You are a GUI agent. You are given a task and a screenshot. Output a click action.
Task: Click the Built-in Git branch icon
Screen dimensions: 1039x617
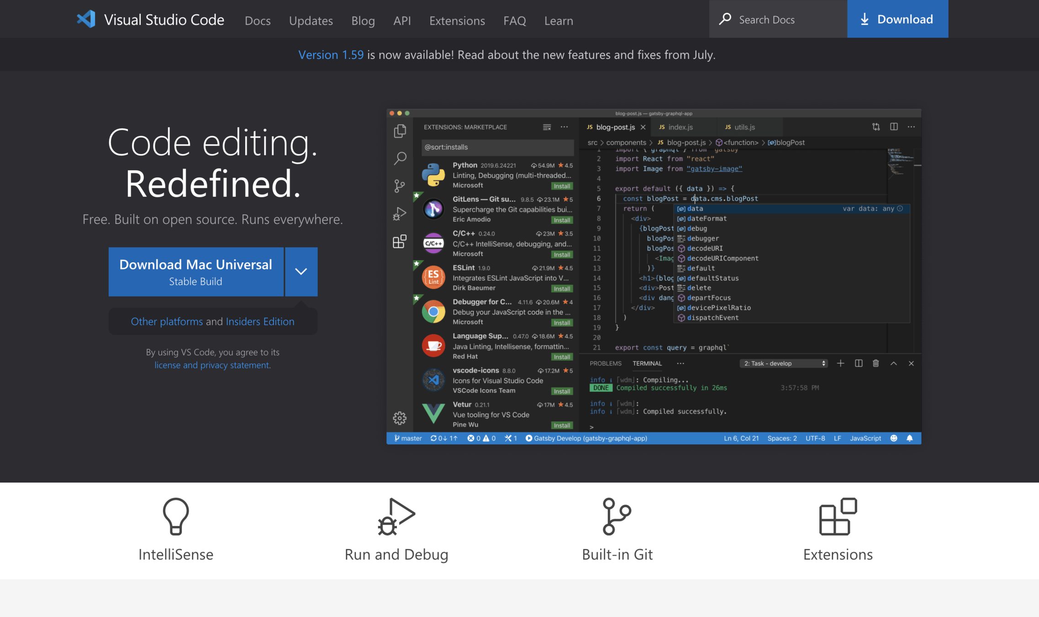pyautogui.click(x=617, y=516)
